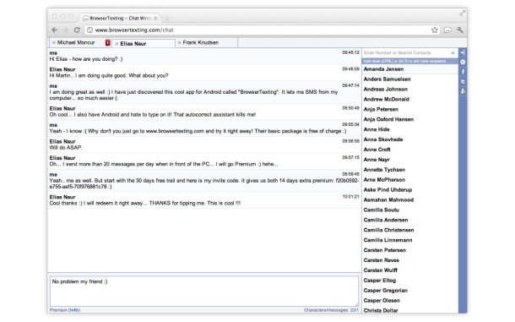Open settings via the sidebar gear icon
The image size is (515, 322).
pyautogui.click(x=463, y=62)
